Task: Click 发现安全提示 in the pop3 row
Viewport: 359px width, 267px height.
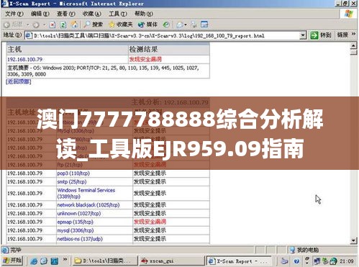Action: [150, 173]
